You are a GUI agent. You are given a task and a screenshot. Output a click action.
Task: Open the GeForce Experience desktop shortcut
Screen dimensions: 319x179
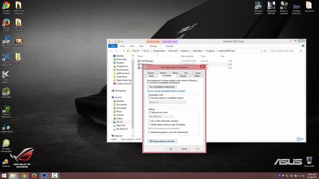pyautogui.click(x=6, y=111)
